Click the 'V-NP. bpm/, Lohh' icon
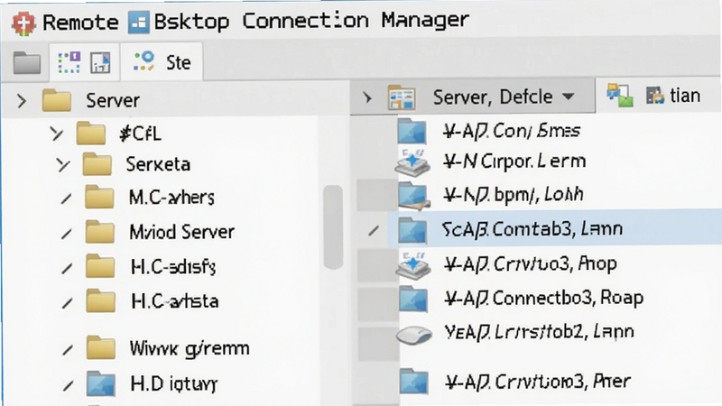 (413, 196)
